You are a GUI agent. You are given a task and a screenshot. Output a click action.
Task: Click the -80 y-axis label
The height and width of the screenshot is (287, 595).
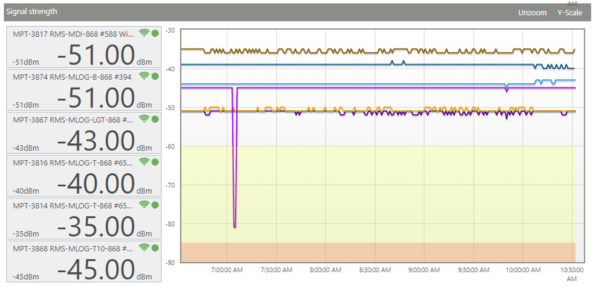click(170, 224)
